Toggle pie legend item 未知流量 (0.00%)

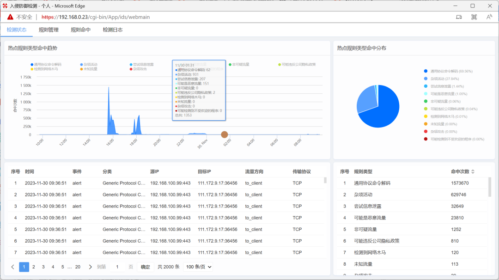click(x=440, y=124)
